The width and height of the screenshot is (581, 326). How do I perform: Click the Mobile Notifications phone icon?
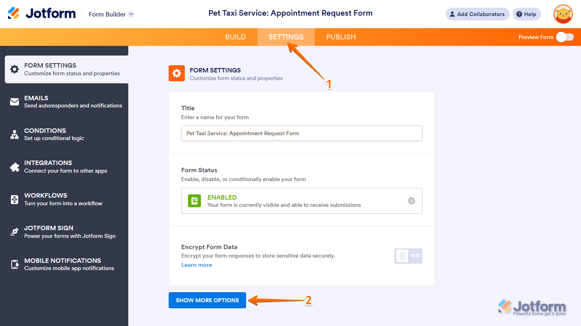click(15, 264)
